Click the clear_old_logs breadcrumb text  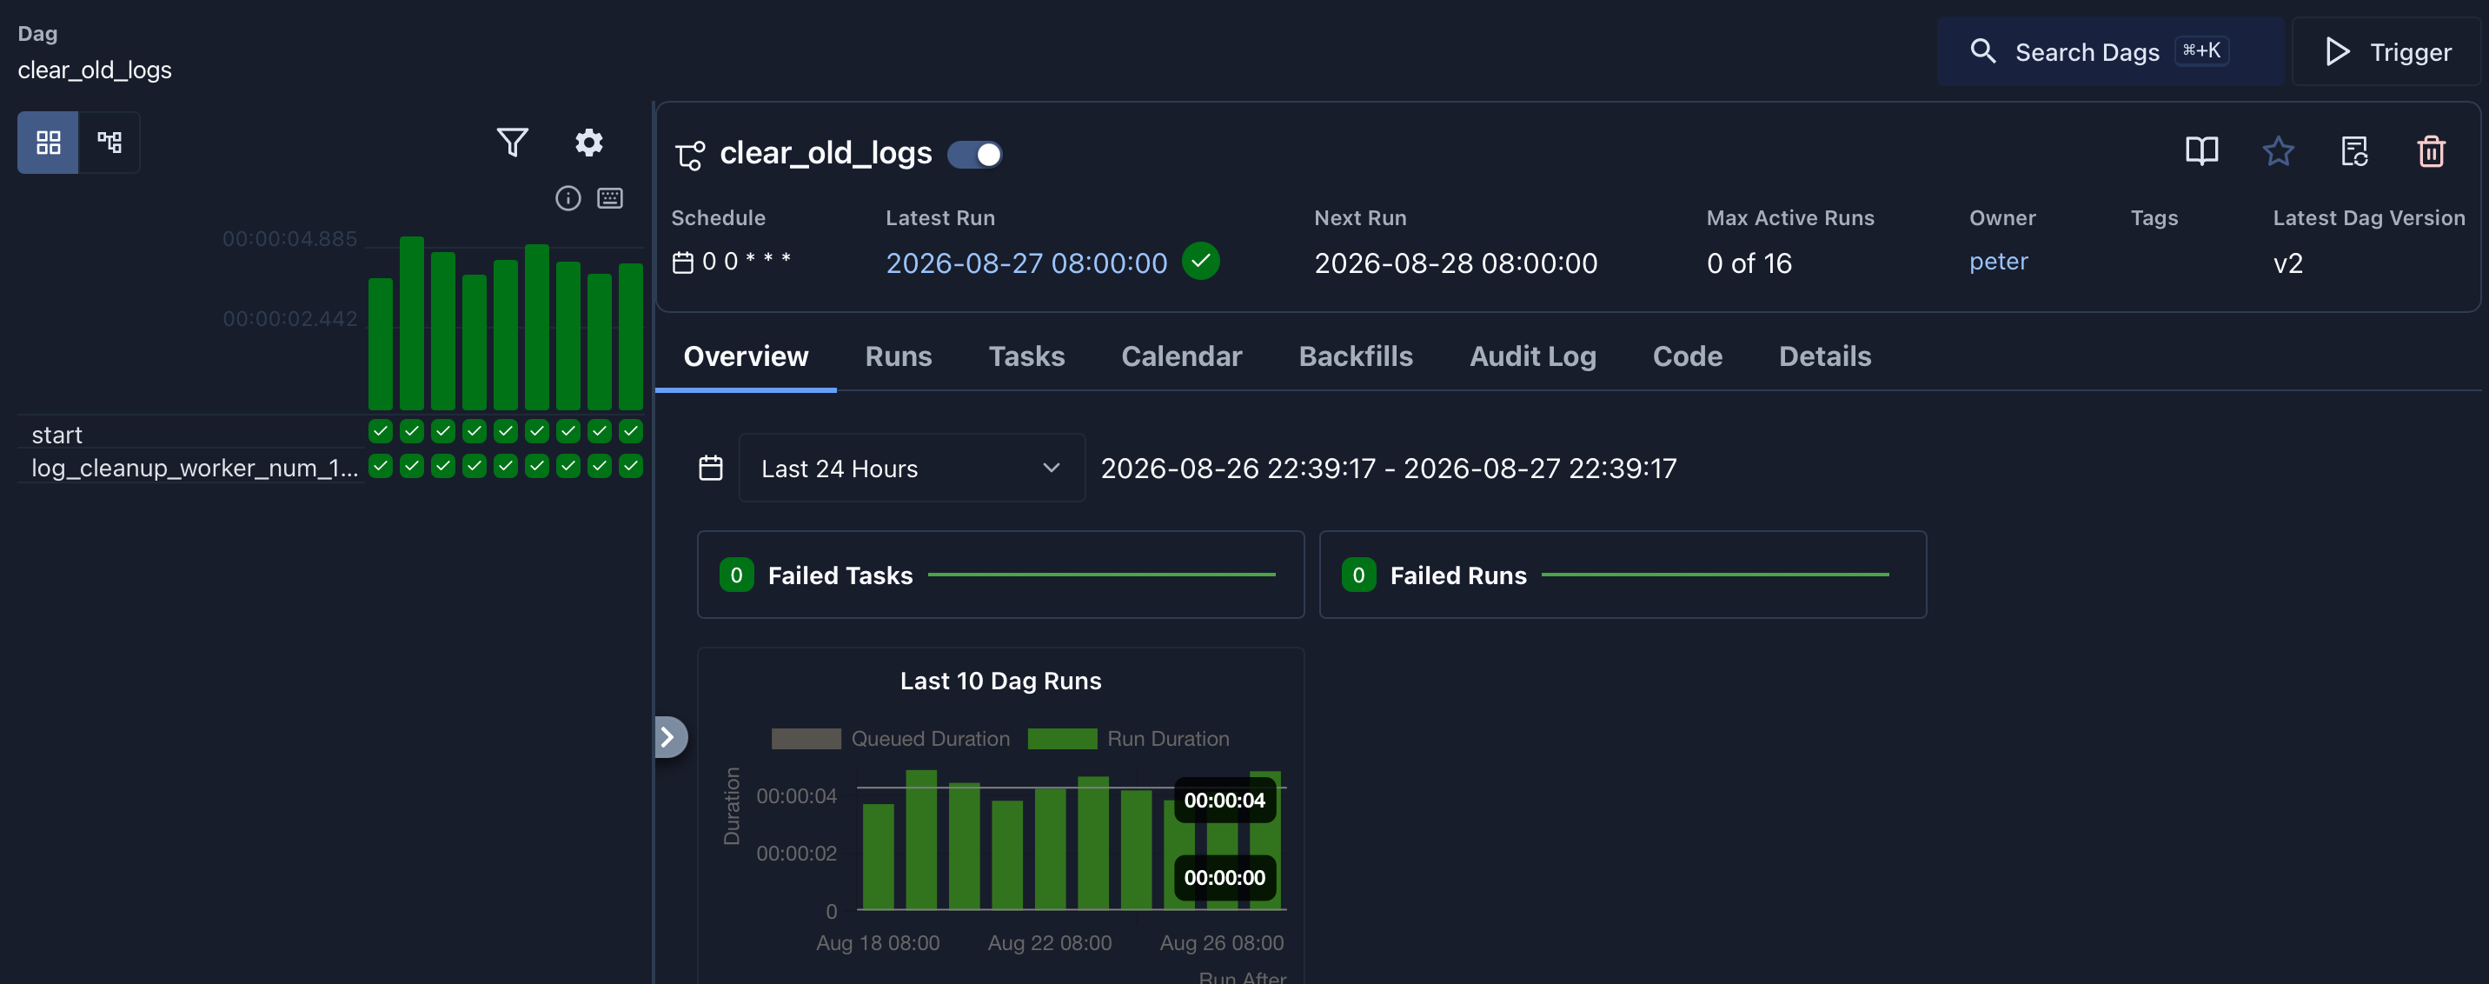coord(95,70)
